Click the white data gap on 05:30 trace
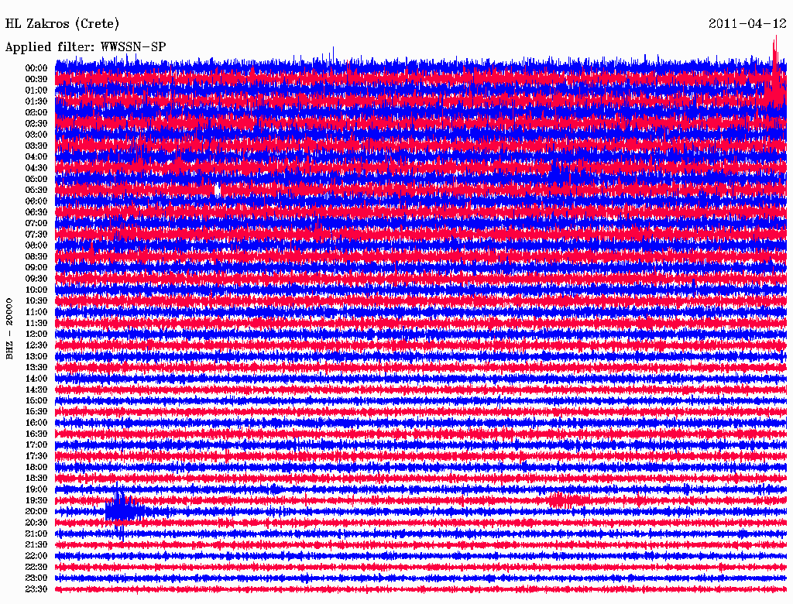 point(217,190)
